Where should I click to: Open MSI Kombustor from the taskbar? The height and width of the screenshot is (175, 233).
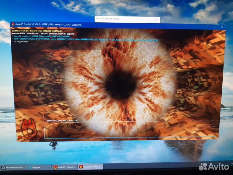pos(13,168)
